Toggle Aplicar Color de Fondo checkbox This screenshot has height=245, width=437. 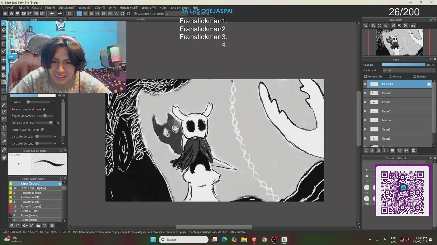coord(43,130)
